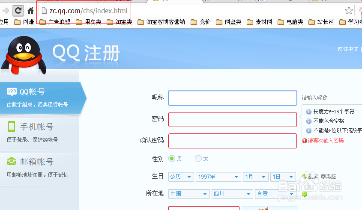
Task: Click the 简体中文 language link
Action: (348, 49)
